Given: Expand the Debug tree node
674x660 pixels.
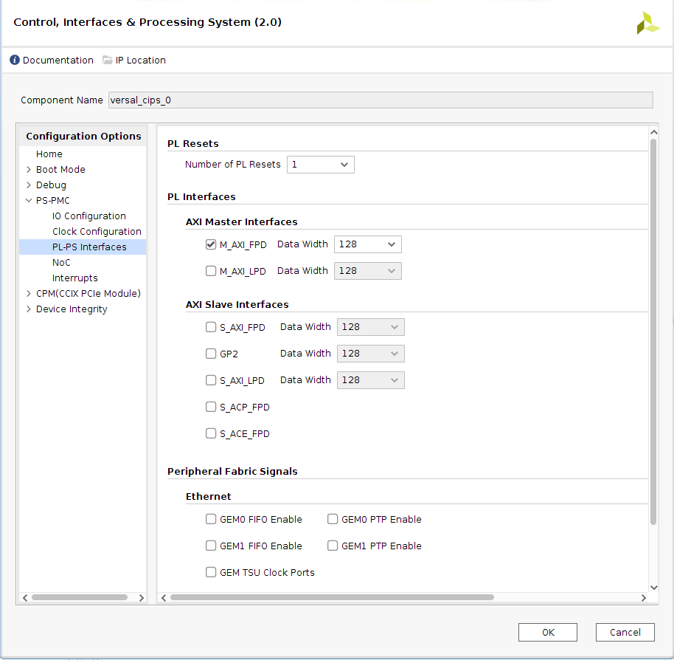Looking at the screenshot, I should pyautogui.click(x=28, y=185).
